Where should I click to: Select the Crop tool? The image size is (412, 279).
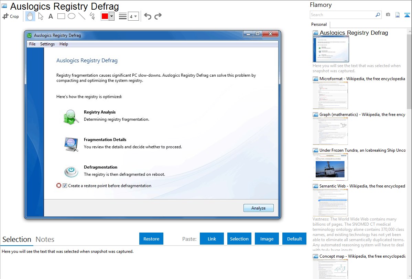coord(11,16)
